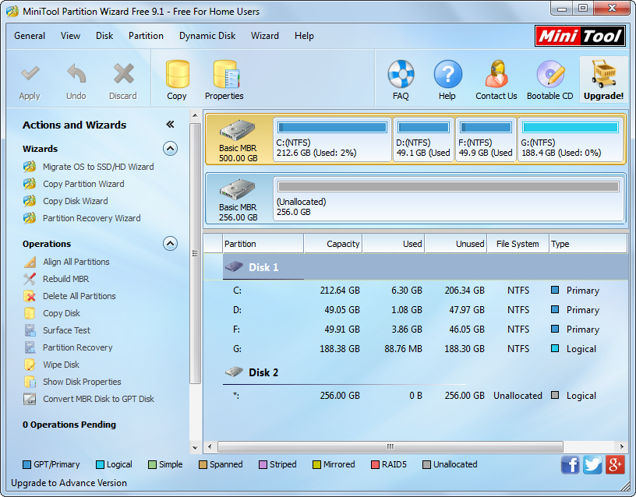Open the Partition menu
This screenshot has height=497, width=636.
(x=146, y=36)
